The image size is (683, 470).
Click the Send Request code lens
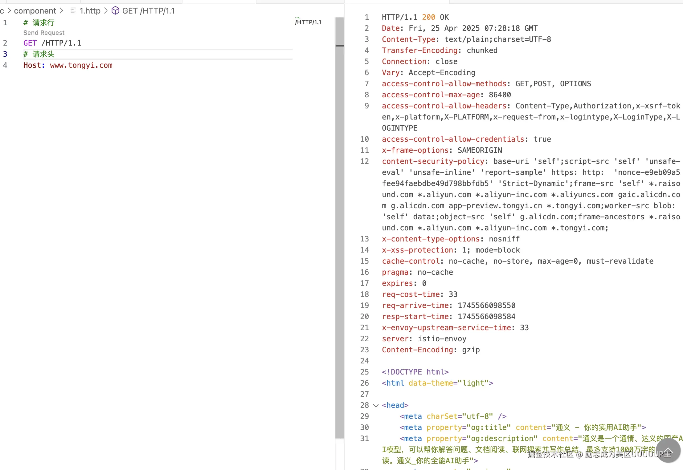44,33
